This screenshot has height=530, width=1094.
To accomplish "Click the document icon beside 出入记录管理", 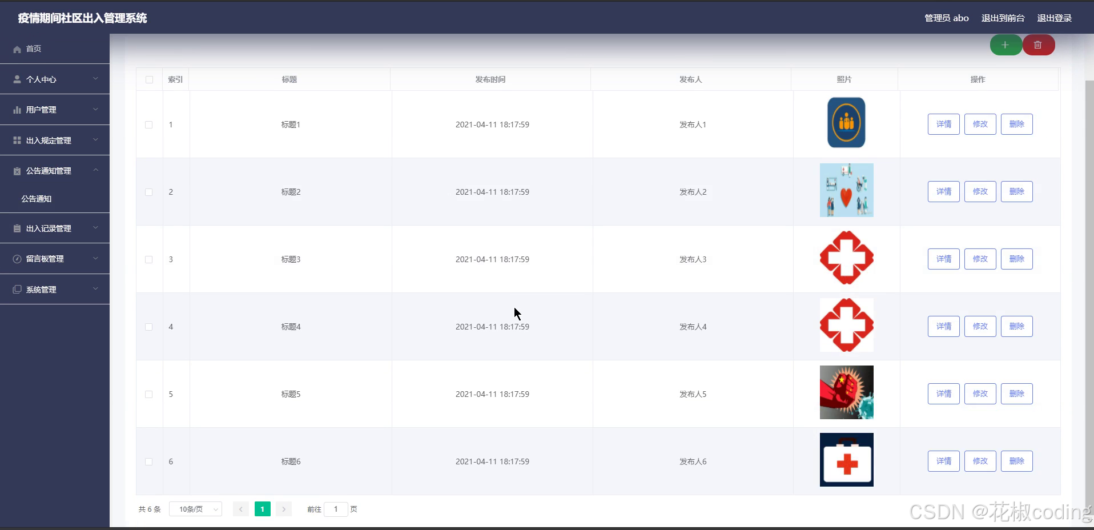I will tap(17, 228).
